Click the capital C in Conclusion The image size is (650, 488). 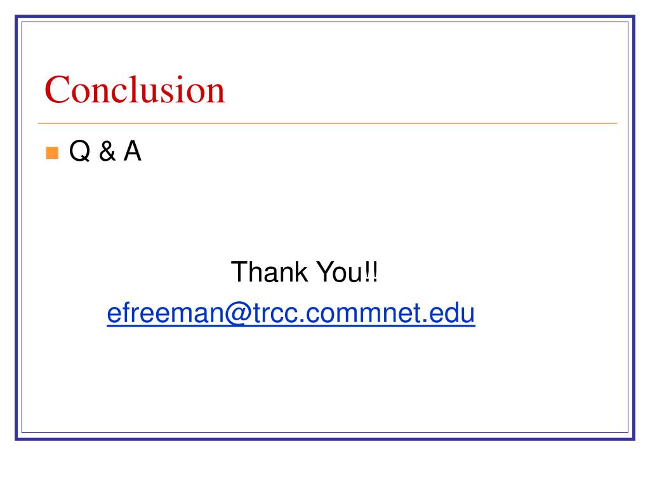(x=56, y=90)
